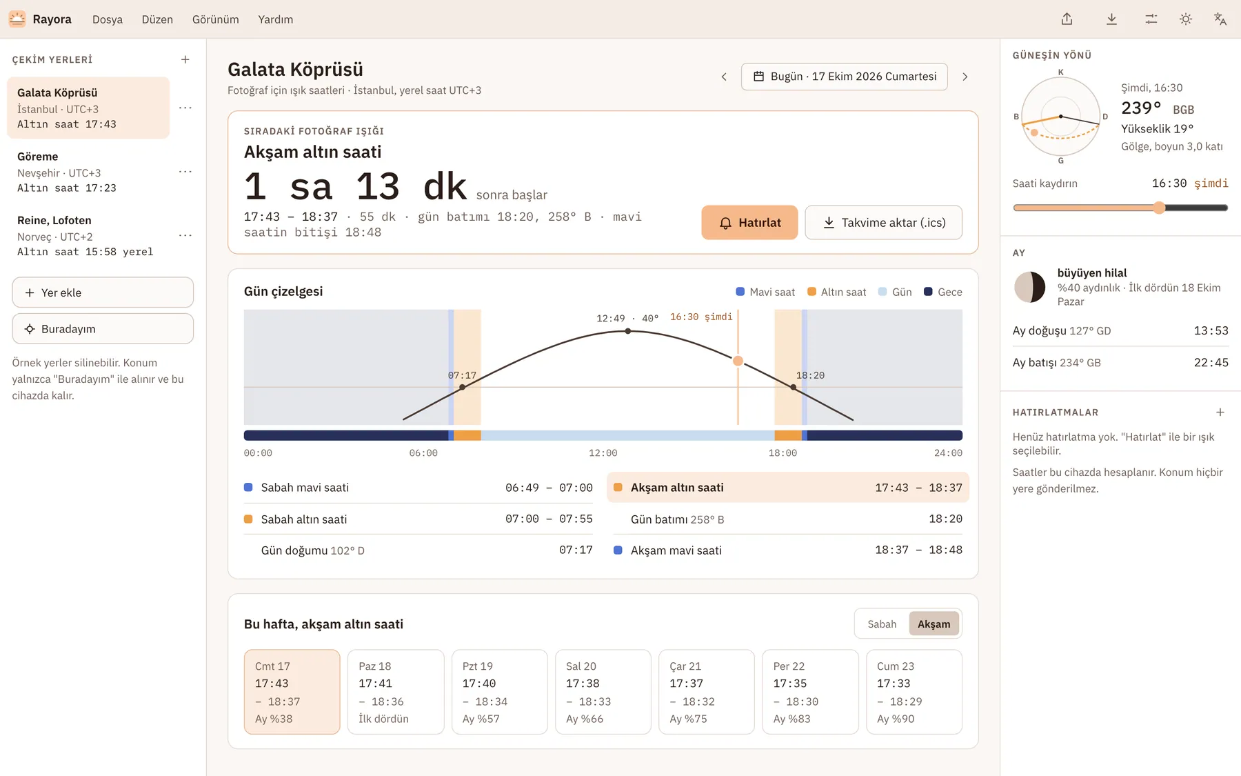Add a reminder with the Hatırlatmalar plus
The width and height of the screenshot is (1241, 776).
point(1220,412)
